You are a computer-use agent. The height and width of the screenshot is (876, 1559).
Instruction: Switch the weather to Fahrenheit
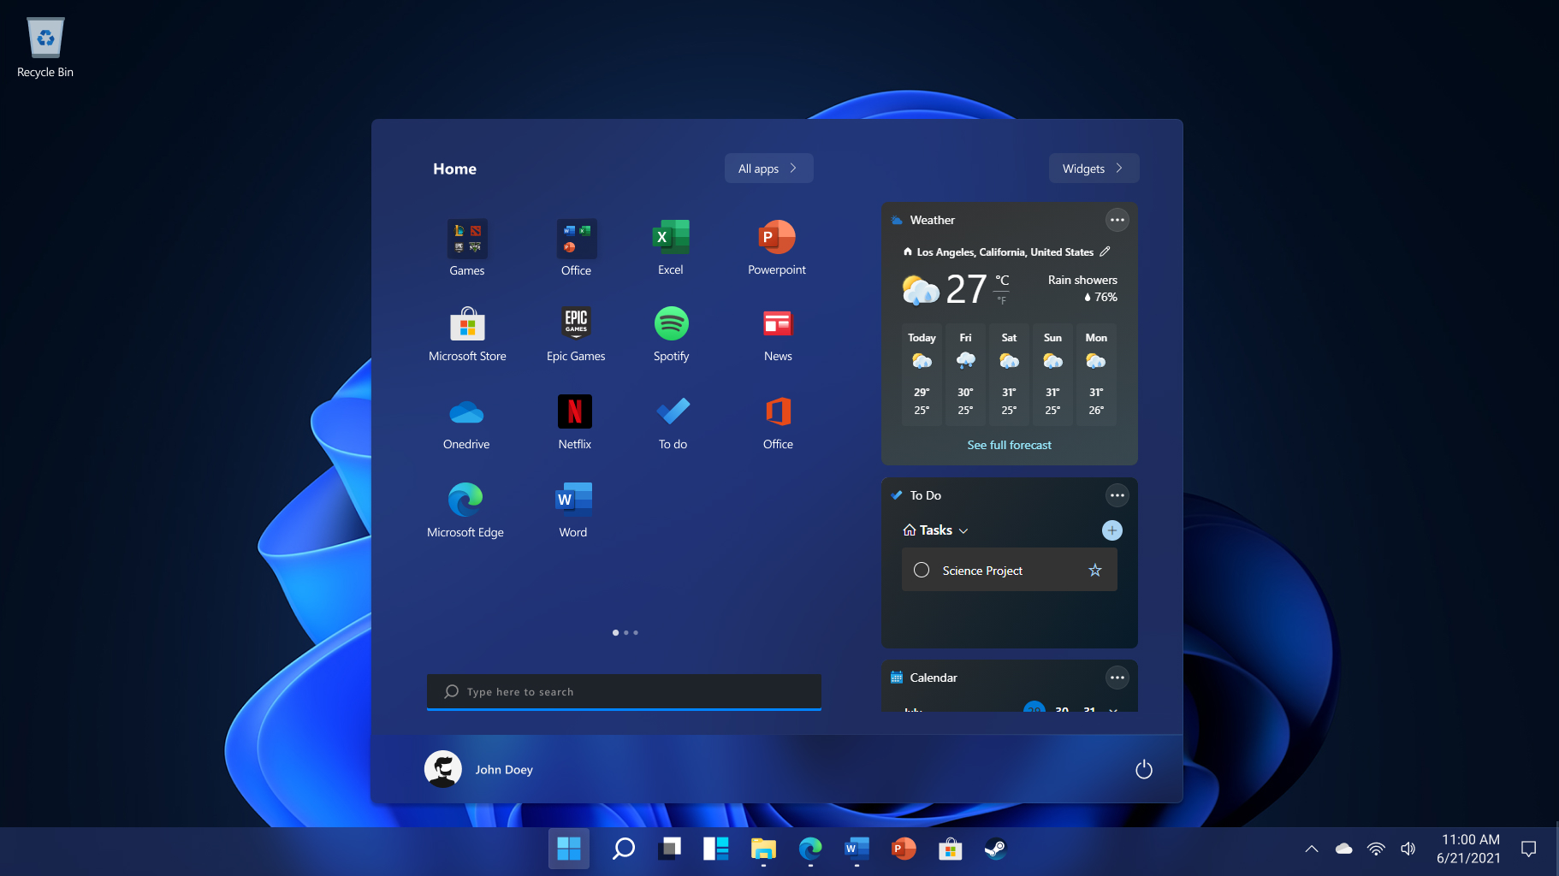click(1001, 300)
